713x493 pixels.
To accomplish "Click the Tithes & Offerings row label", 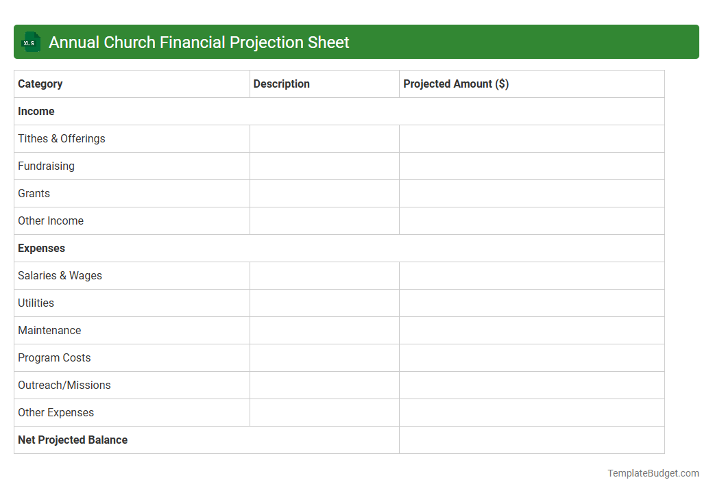I will 61,138.
